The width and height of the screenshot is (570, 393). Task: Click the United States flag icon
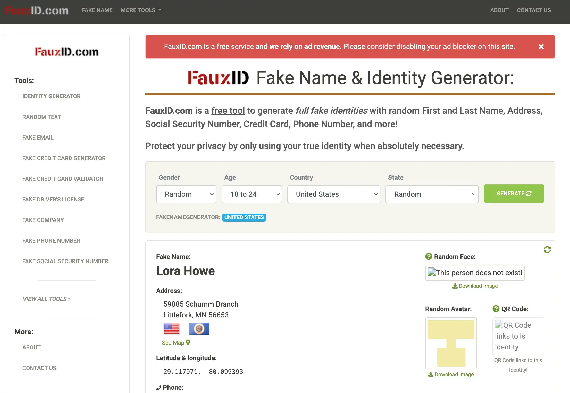[171, 329]
